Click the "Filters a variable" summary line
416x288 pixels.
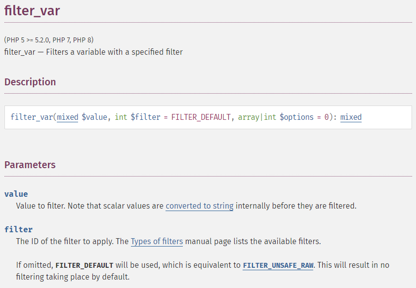pyautogui.click(x=93, y=52)
